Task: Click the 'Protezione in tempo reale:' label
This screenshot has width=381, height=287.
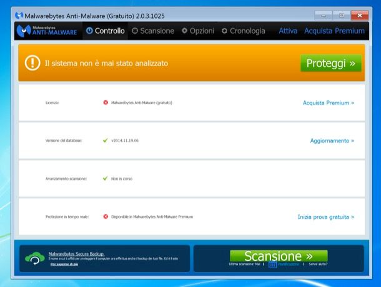Action: click(x=67, y=216)
